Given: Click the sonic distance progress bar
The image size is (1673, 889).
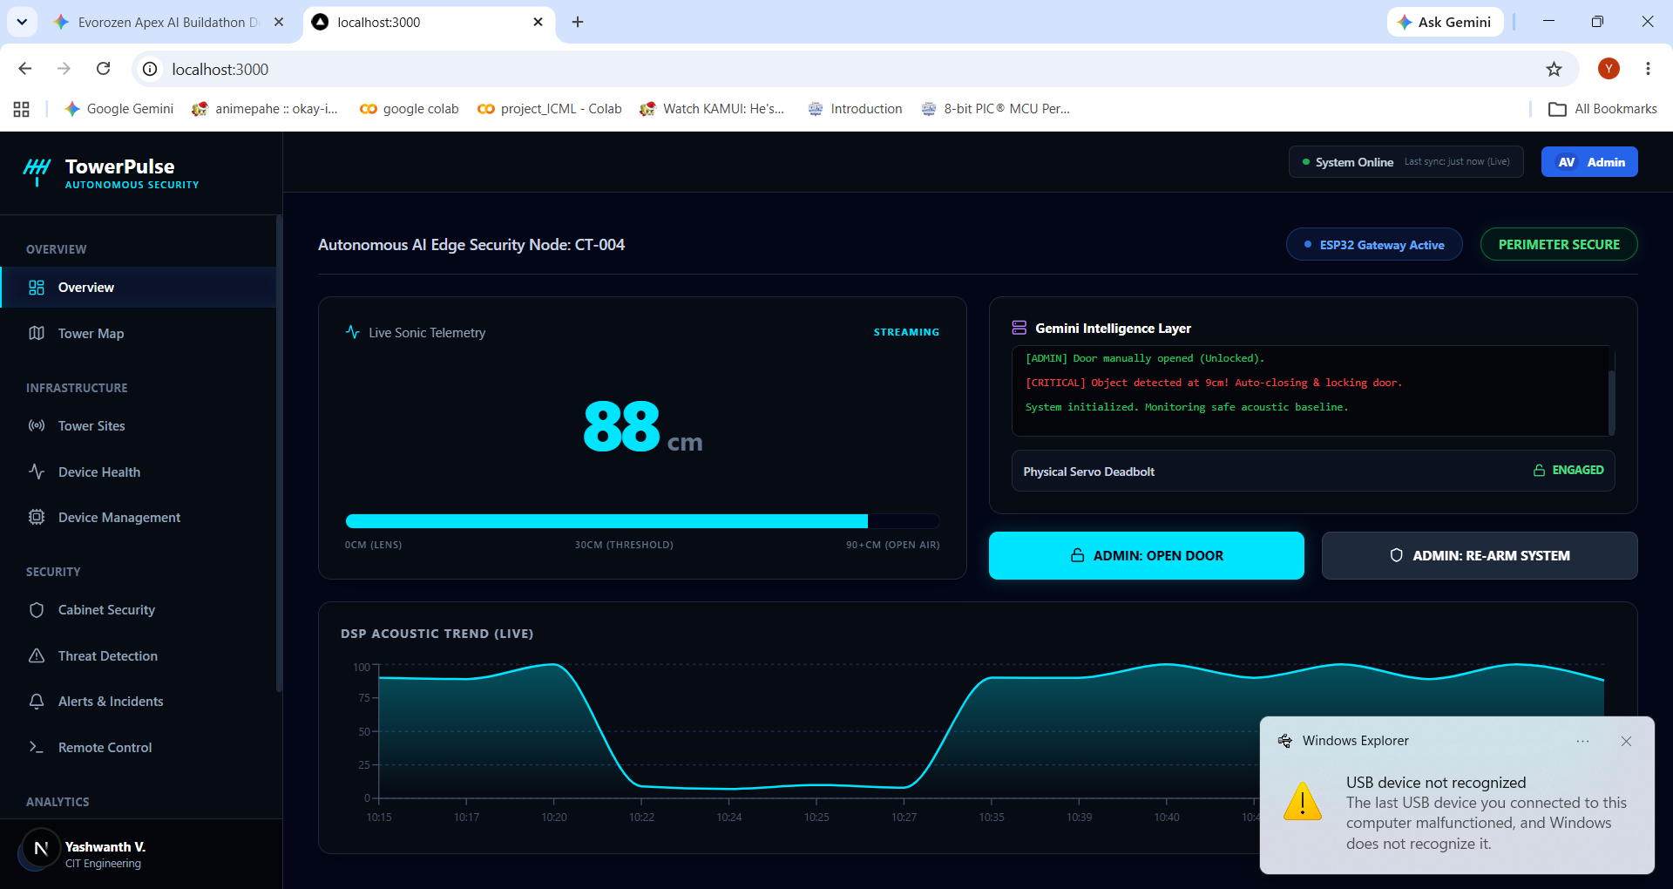Looking at the screenshot, I should point(642,521).
